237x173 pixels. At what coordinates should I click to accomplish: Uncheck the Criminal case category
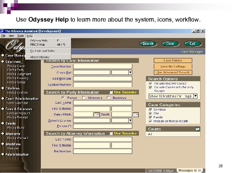point(150,110)
